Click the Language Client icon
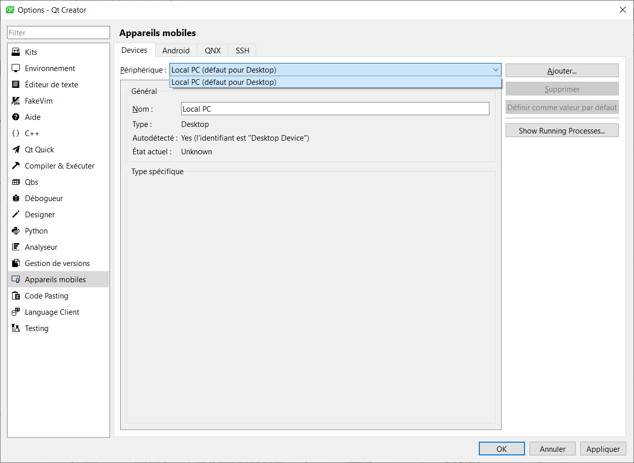This screenshot has width=634, height=463. tap(16, 312)
